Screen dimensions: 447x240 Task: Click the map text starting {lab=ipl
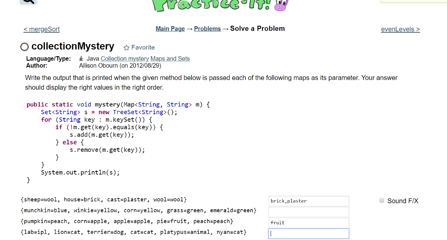(x=134, y=232)
